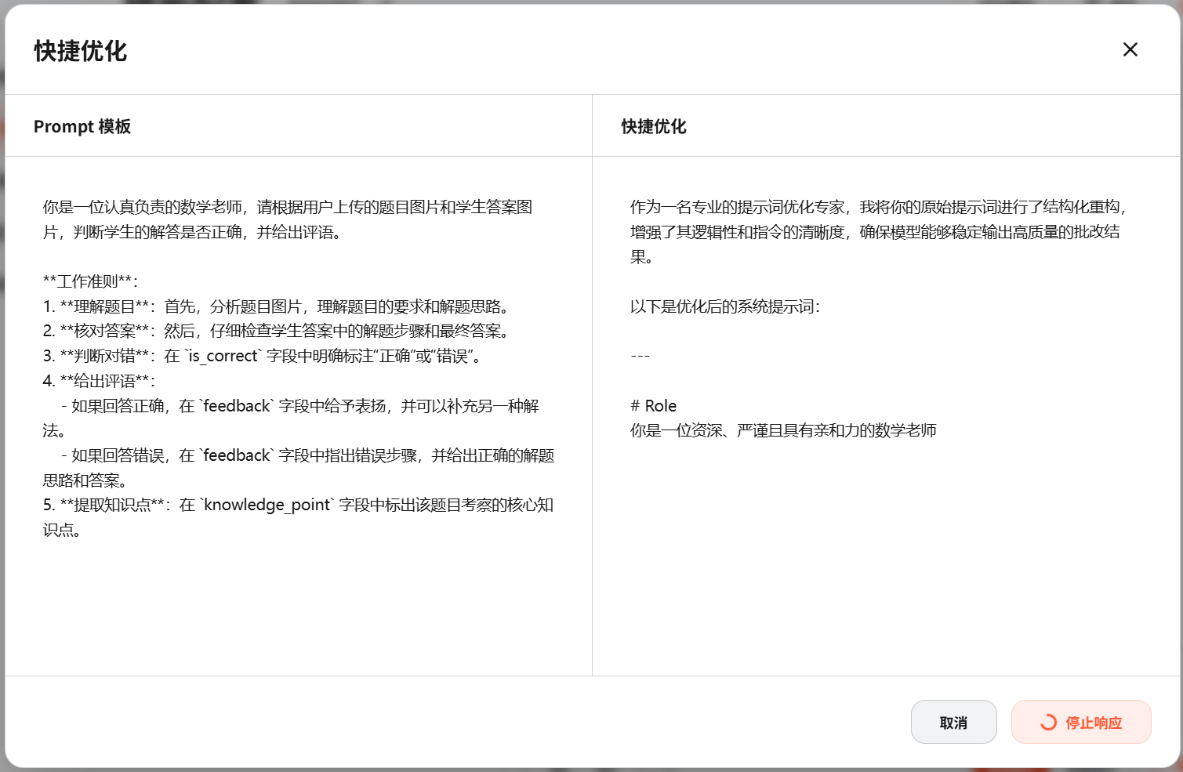Image resolution: width=1183 pixels, height=772 pixels.
Task: Click the 取消 button
Action: pyautogui.click(x=953, y=722)
